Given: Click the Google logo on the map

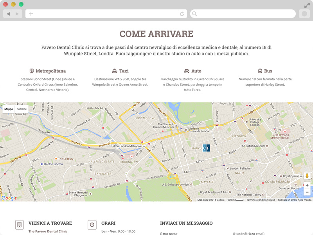Looking at the screenshot, I should [x=9, y=198].
